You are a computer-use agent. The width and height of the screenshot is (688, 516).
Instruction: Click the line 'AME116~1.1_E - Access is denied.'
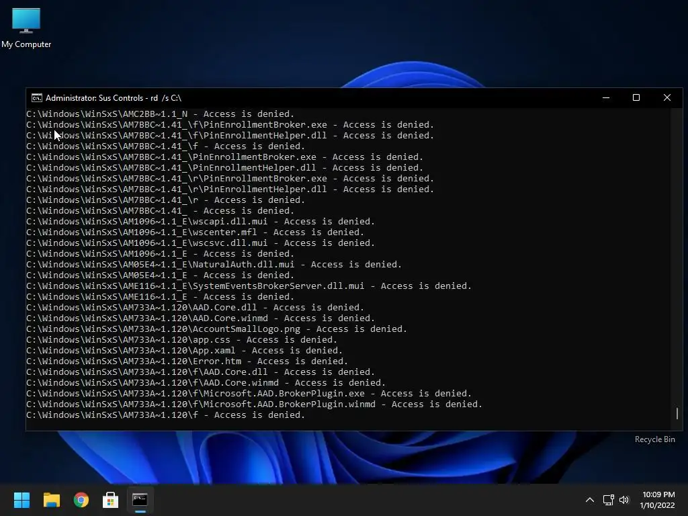coord(160,296)
